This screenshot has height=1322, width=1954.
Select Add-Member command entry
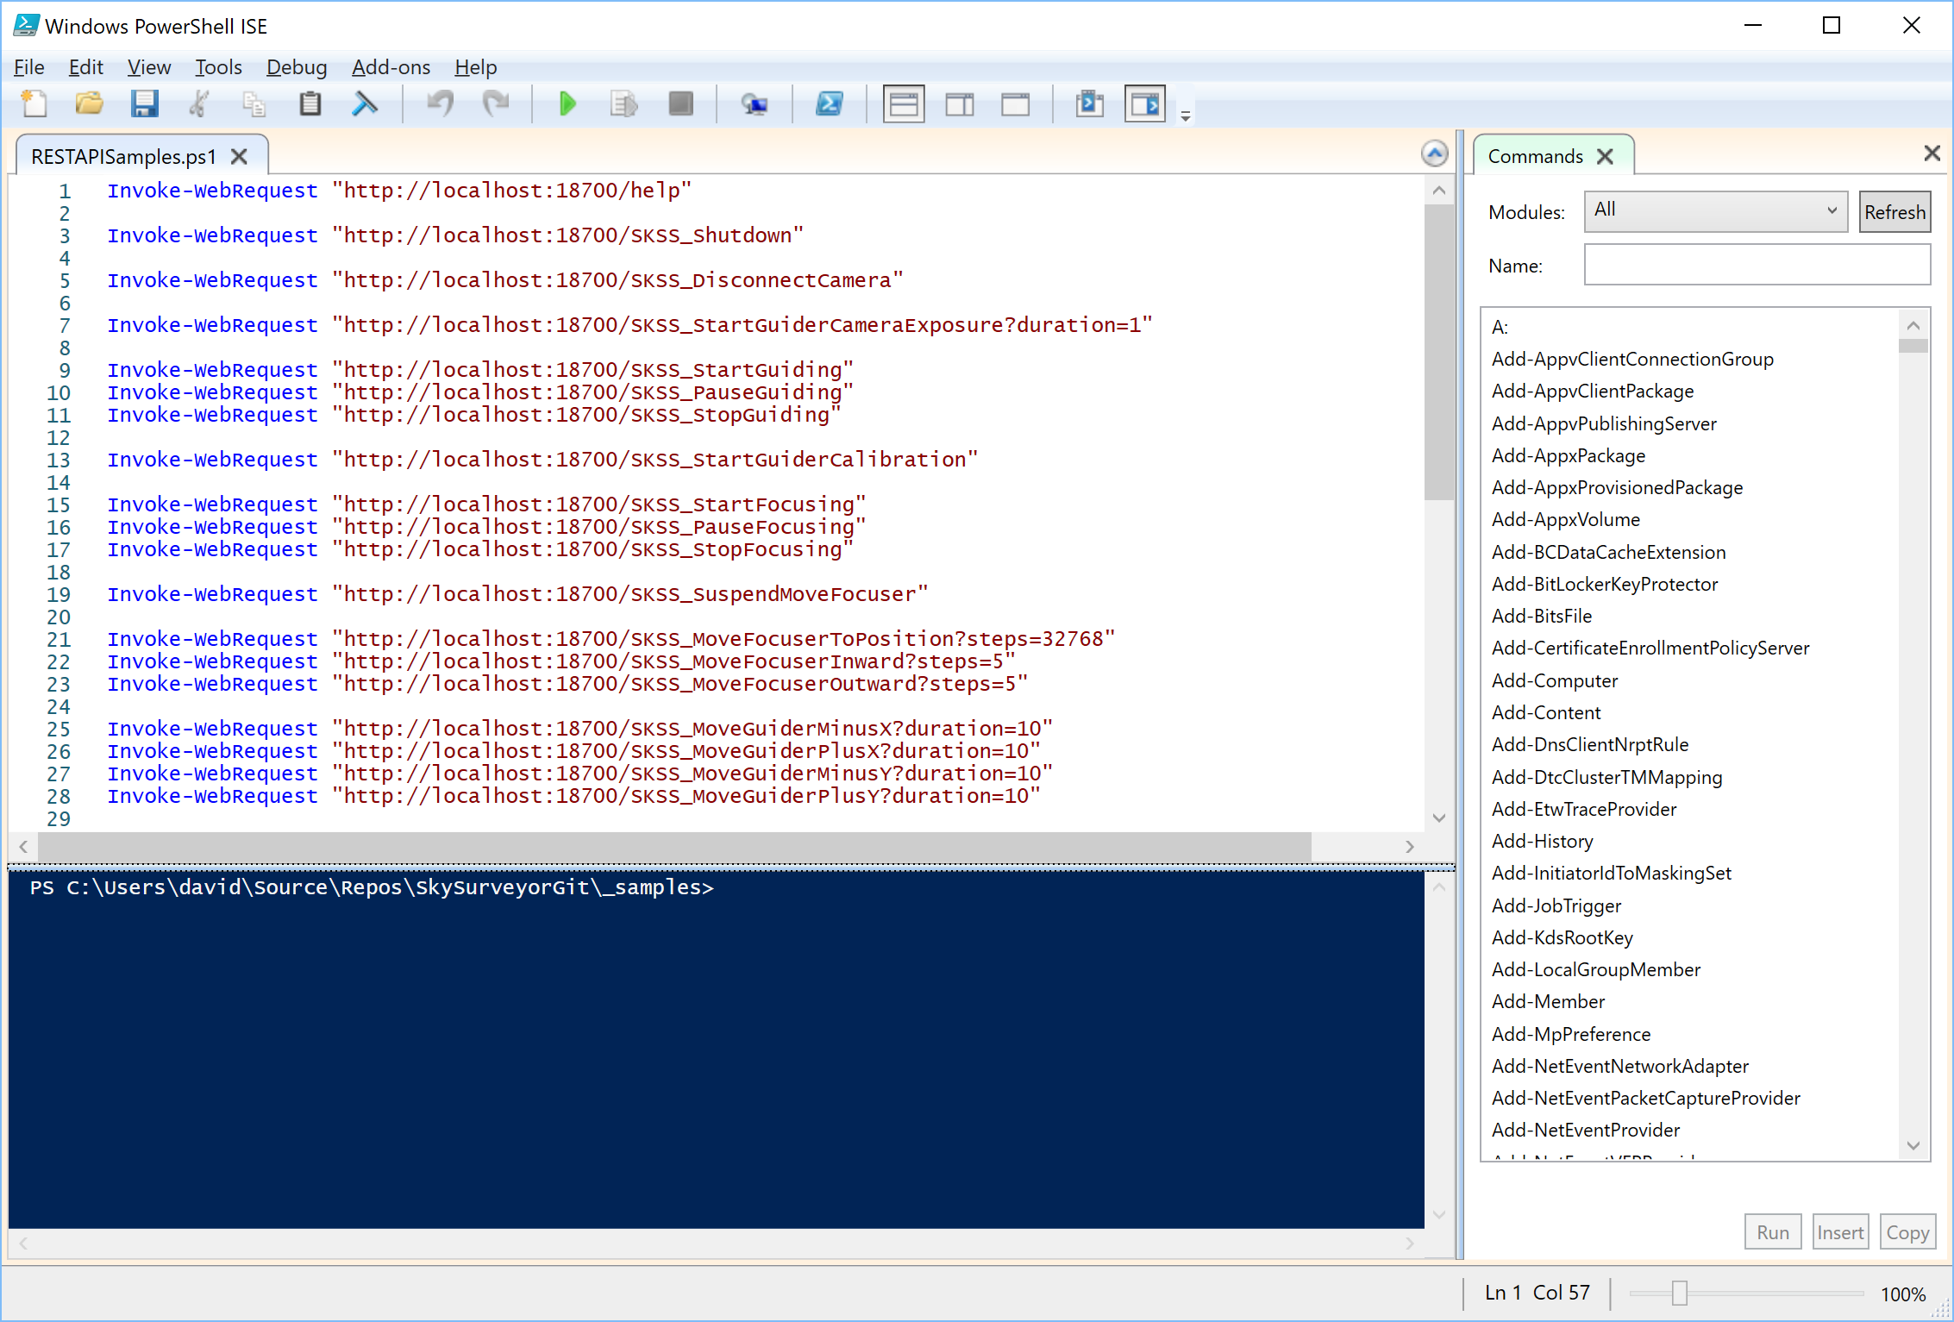pos(1548,1002)
